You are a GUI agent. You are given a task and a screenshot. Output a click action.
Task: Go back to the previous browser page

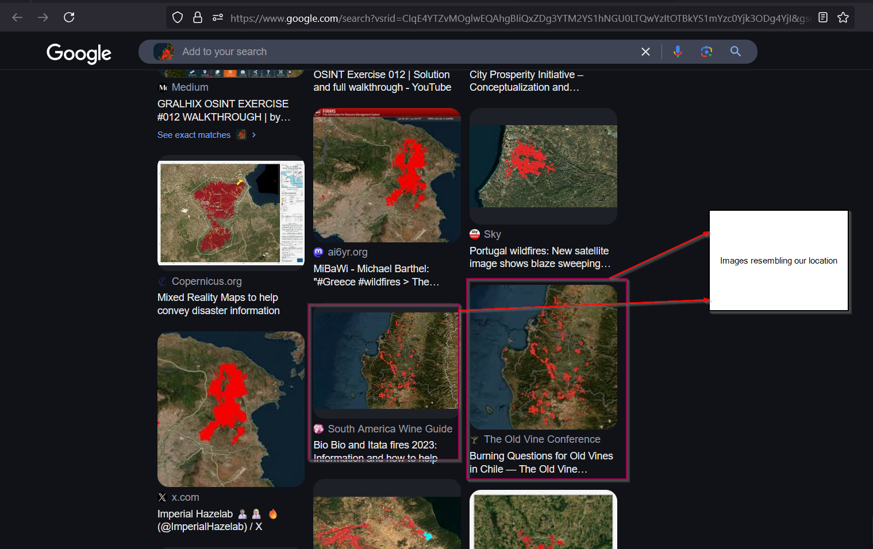click(x=17, y=17)
